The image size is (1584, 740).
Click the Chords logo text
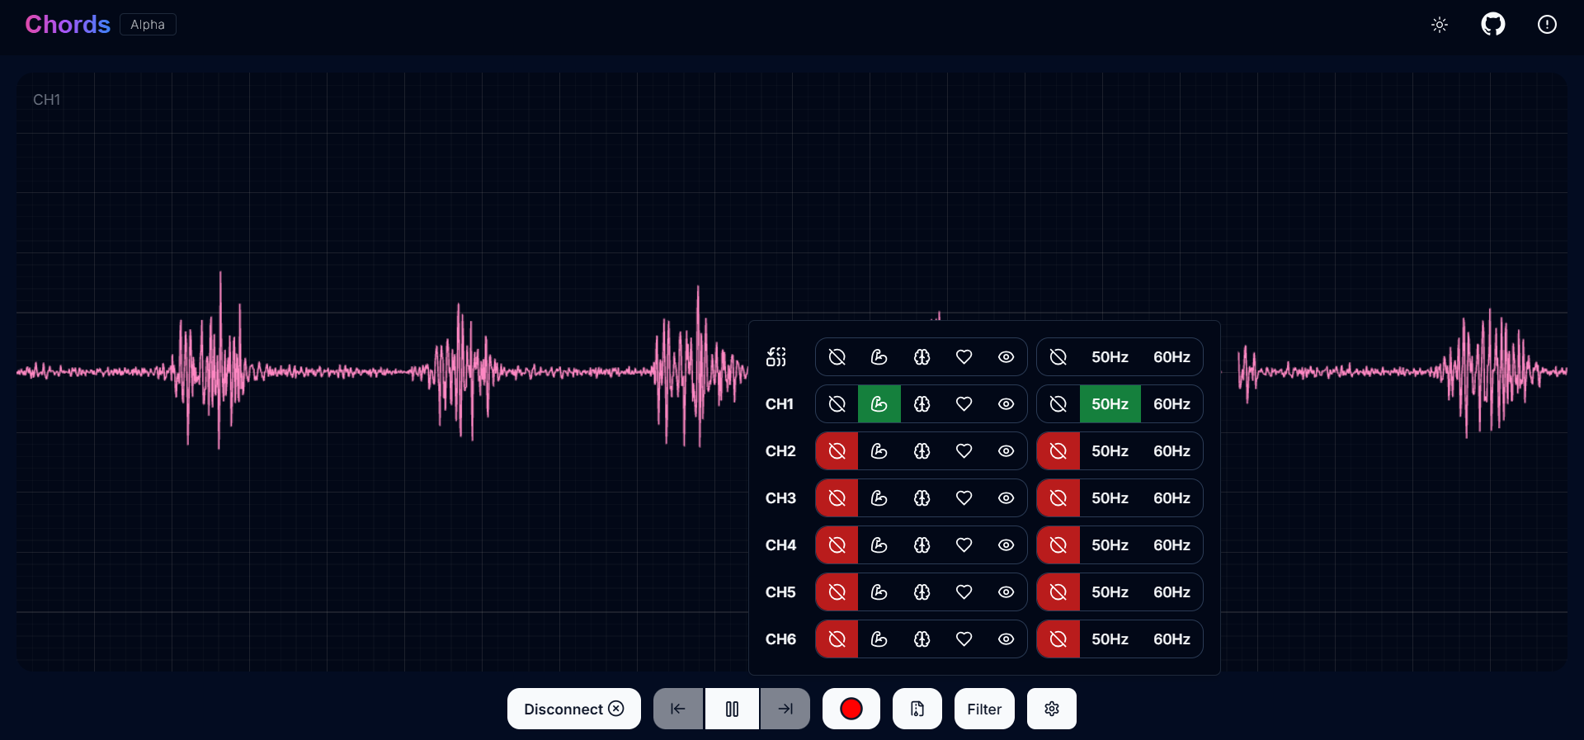[x=68, y=25]
